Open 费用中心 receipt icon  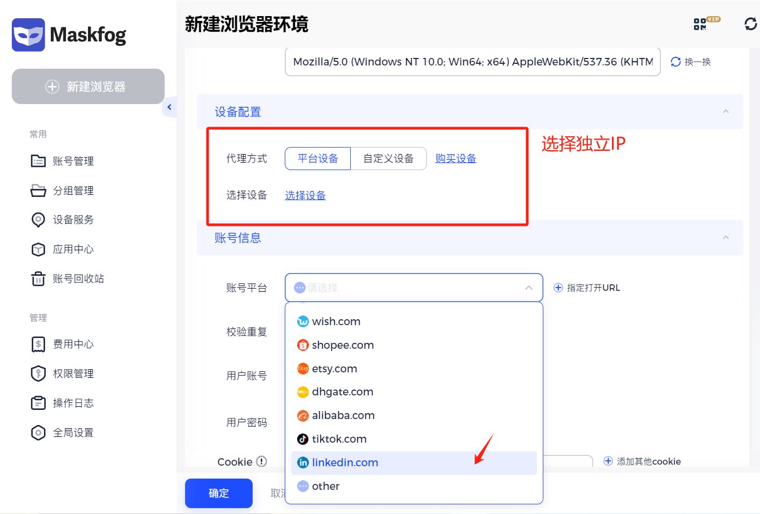coord(38,344)
